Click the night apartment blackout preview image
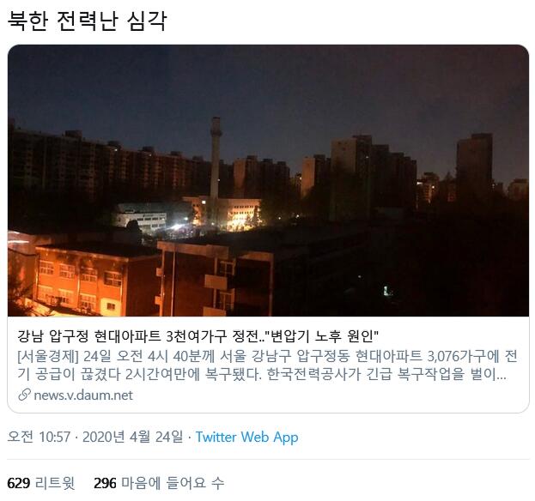Image resolution: width=535 pixels, height=501 pixels. pos(268,180)
